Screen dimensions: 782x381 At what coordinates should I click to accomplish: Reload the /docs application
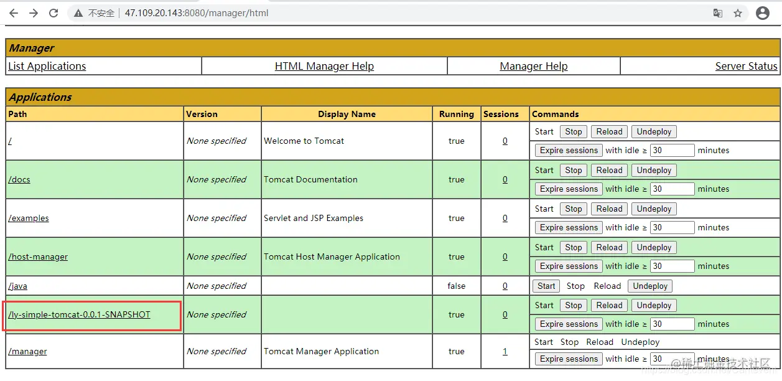pos(609,171)
